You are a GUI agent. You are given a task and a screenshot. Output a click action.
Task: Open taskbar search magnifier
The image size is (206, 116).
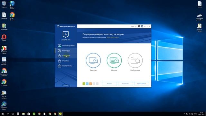(x=8, y=114)
